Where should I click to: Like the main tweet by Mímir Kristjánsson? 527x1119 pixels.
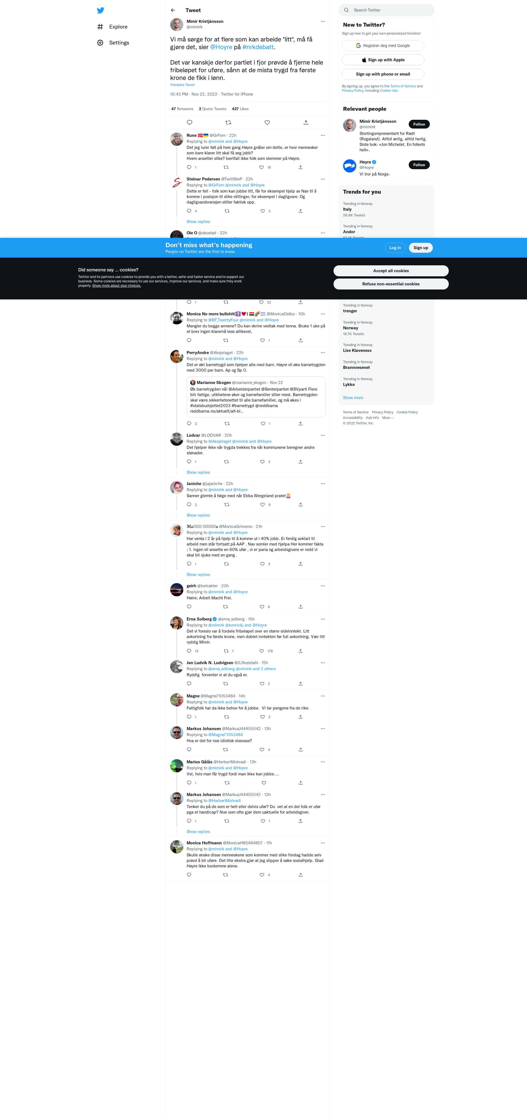(x=267, y=123)
